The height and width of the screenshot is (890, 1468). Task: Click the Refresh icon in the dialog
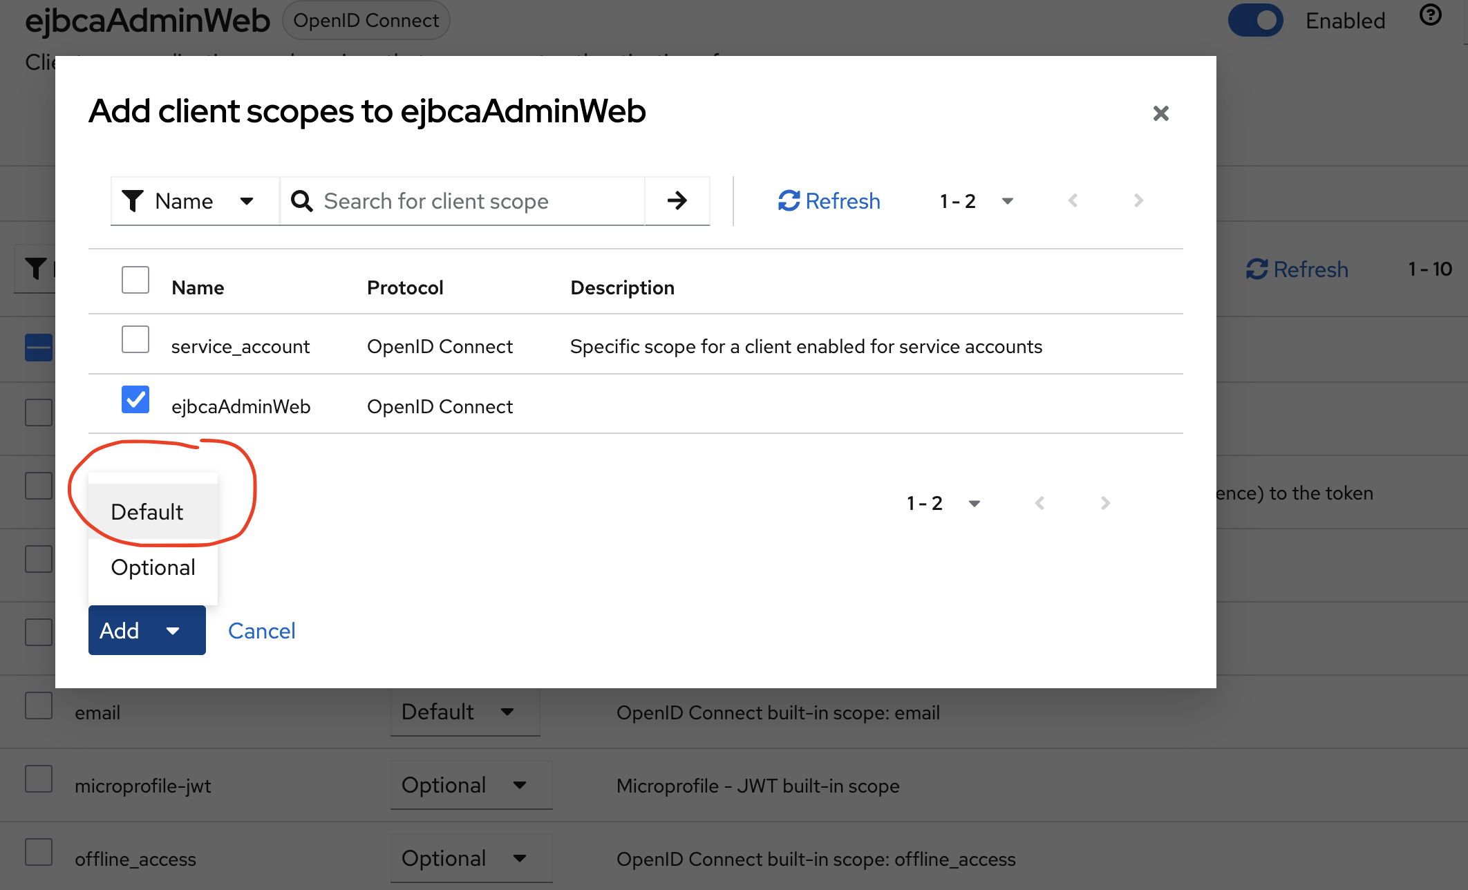coord(789,200)
